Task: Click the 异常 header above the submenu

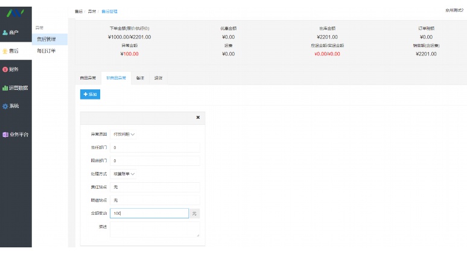Action: (39, 28)
